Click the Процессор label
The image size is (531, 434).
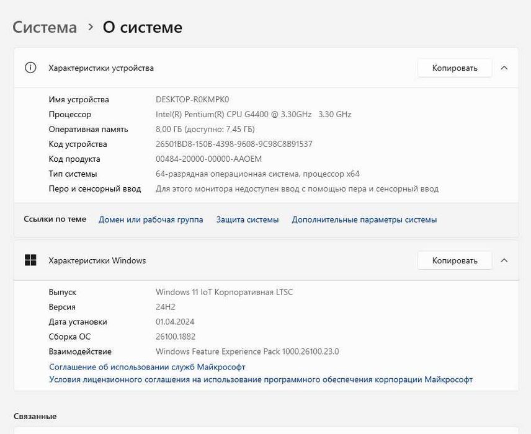(x=69, y=115)
